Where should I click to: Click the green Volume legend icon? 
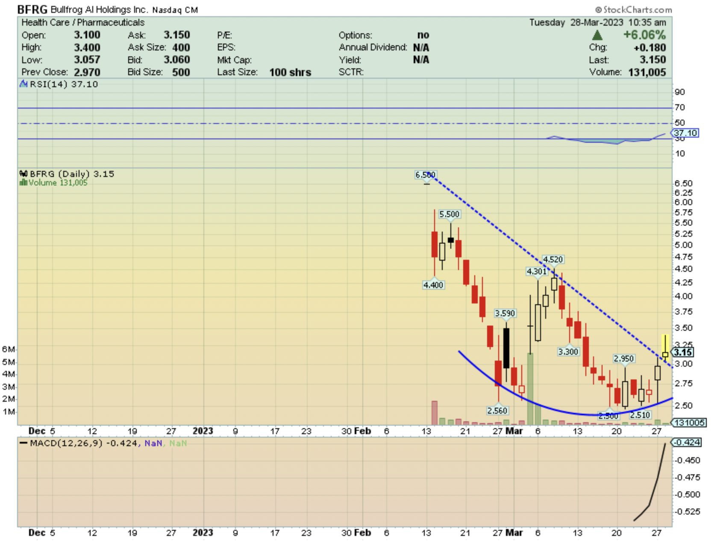click(24, 183)
